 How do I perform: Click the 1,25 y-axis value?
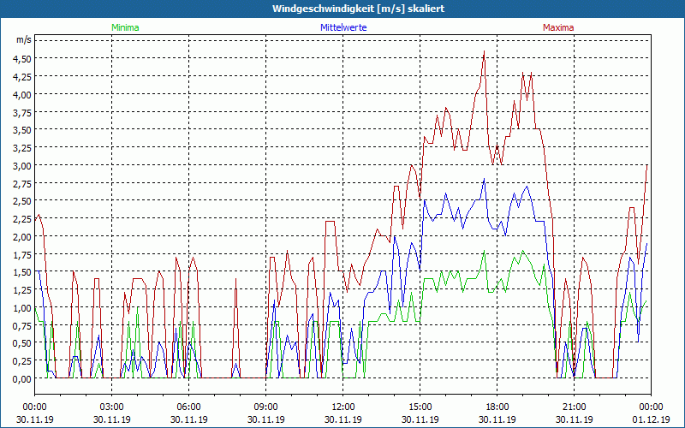click(x=24, y=290)
